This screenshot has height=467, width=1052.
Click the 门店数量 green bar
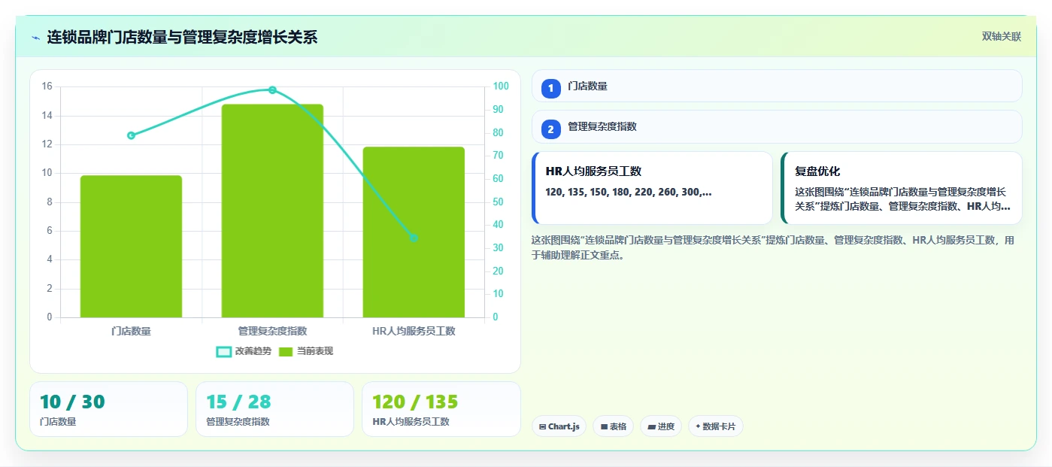point(131,247)
